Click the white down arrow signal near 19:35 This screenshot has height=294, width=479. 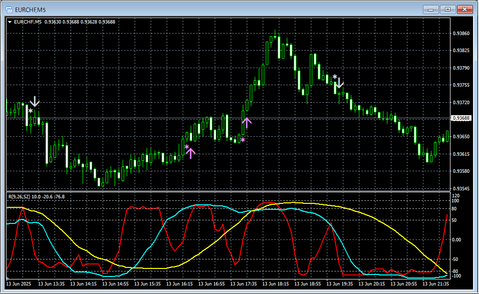pyautogui.click(x=339, y=83)
